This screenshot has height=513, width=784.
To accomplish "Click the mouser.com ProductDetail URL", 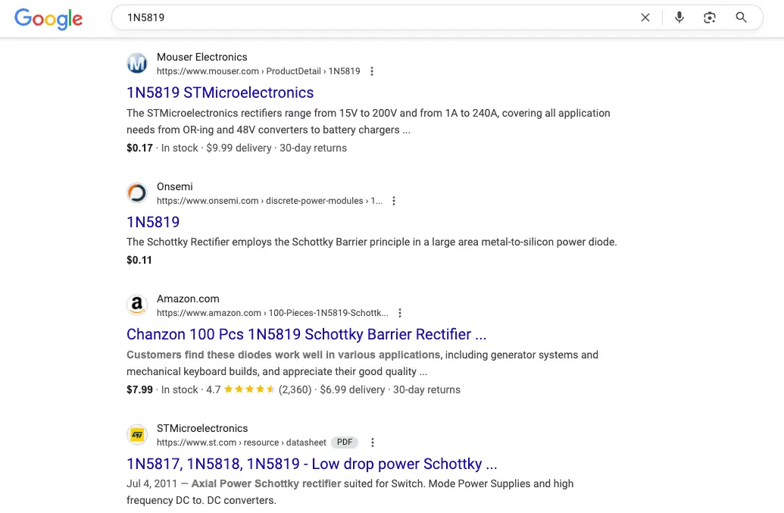I will pyautogui.click(x=258, y=71).
